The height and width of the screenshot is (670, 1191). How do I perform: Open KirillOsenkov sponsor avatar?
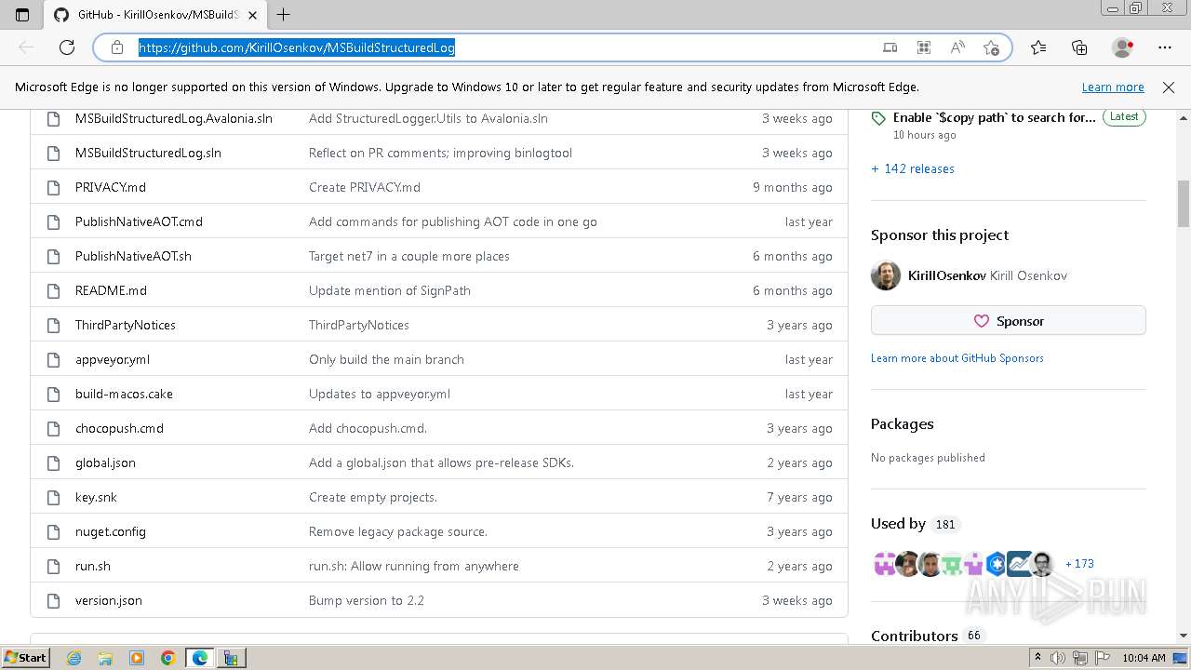[886, 275]
